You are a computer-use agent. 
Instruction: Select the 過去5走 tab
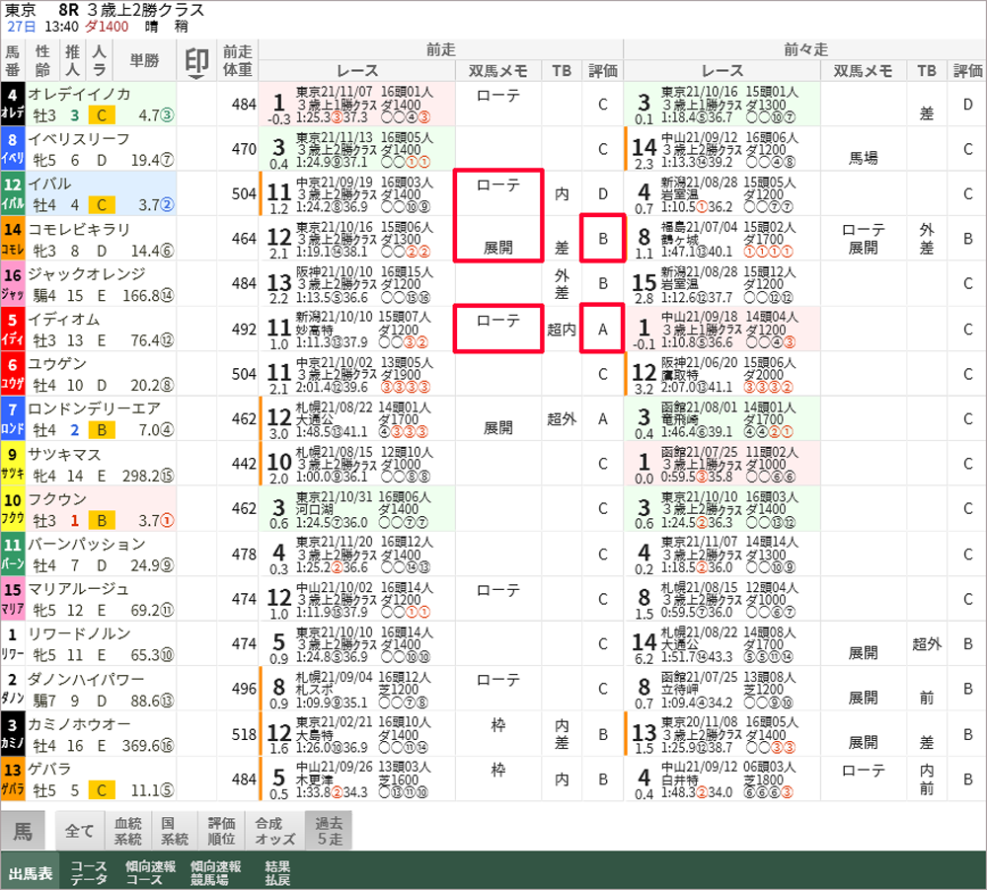[330, 832]
